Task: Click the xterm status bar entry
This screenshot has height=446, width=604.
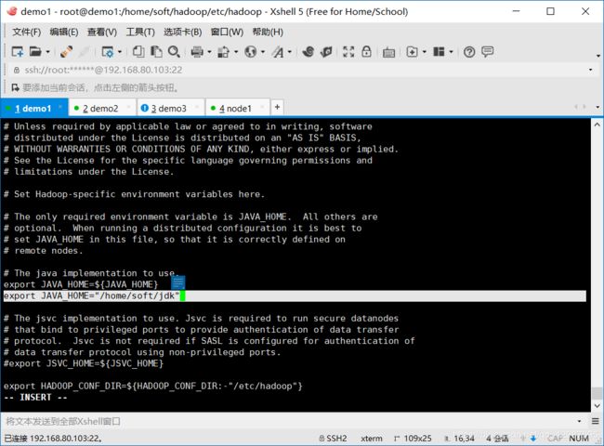Action: coord(372,439)
